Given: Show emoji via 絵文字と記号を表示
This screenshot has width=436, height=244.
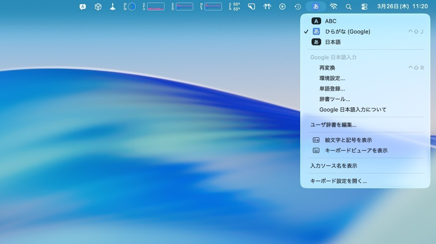Looking at the screenshot, I should 348,140.
